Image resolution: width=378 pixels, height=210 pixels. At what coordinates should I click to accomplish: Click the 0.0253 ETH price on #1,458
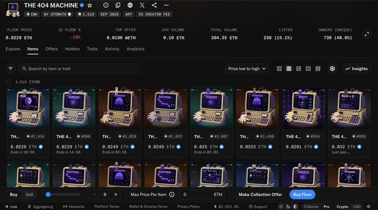click(x=253, y=147)
